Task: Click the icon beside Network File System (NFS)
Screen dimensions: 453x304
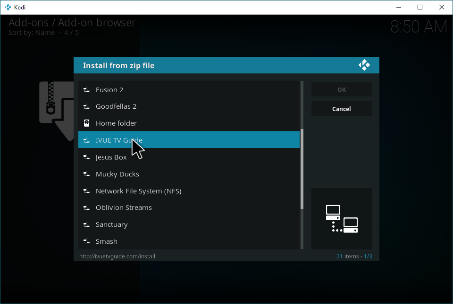Action: pos(86,191)
